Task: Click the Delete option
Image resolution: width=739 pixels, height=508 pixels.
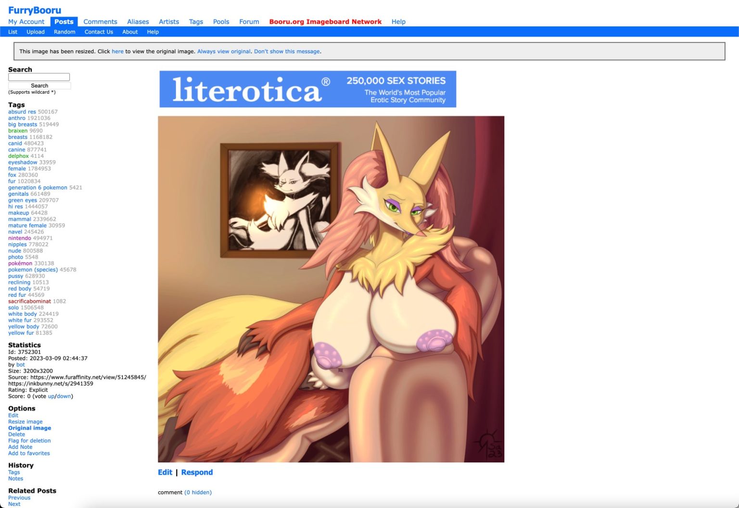Action: point(16,434)
